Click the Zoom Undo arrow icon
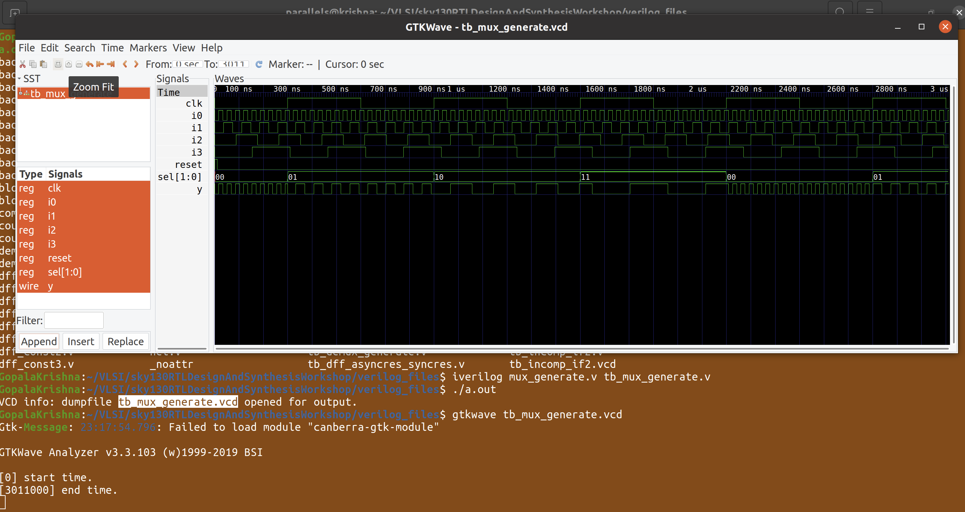The height and width of the screenshot is (512, 965). (x=90, y=64)
